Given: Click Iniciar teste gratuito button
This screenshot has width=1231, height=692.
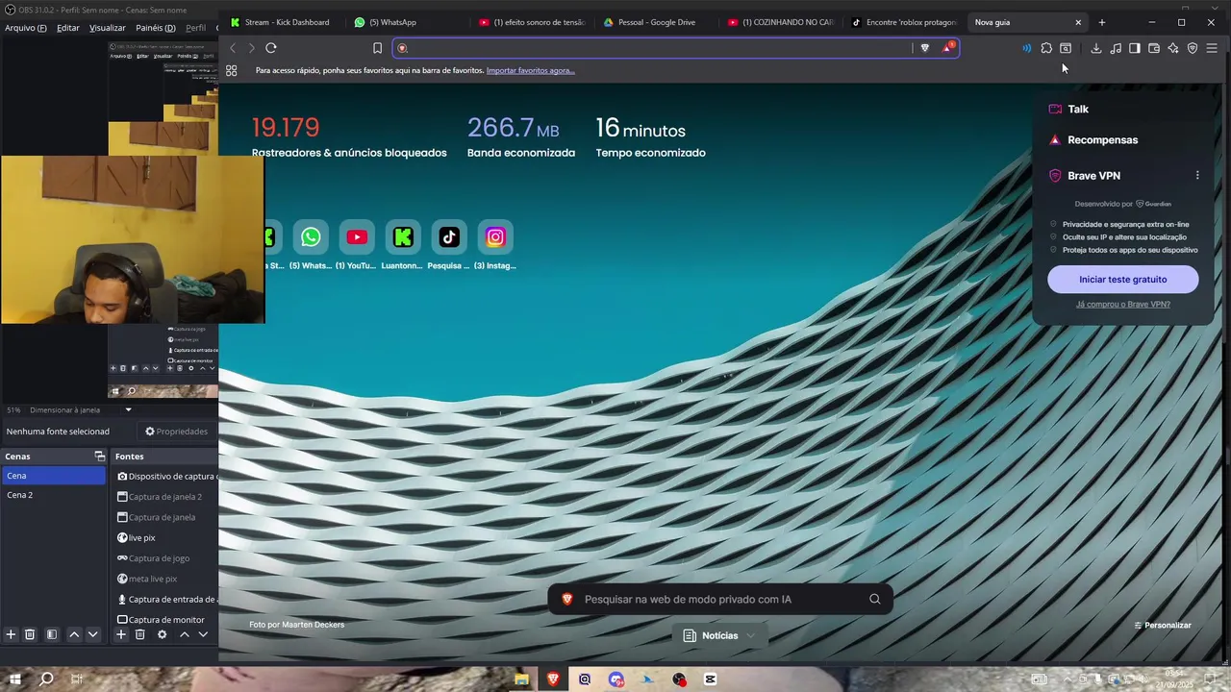Looking at the screenshot, I should (1122, 280).
